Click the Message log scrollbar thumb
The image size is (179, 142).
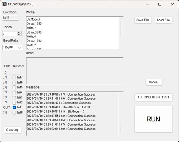121,129
